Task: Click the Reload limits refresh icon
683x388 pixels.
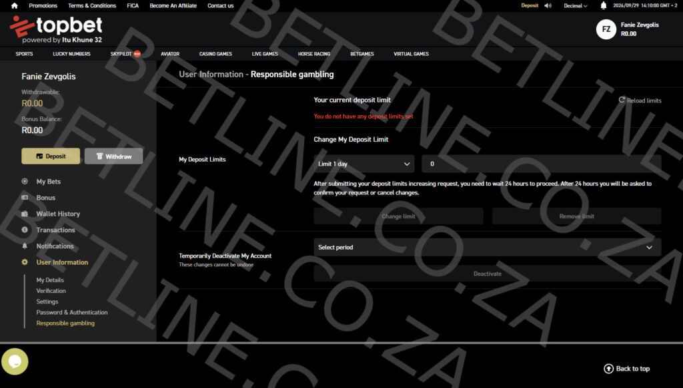Action: (622, 100)
